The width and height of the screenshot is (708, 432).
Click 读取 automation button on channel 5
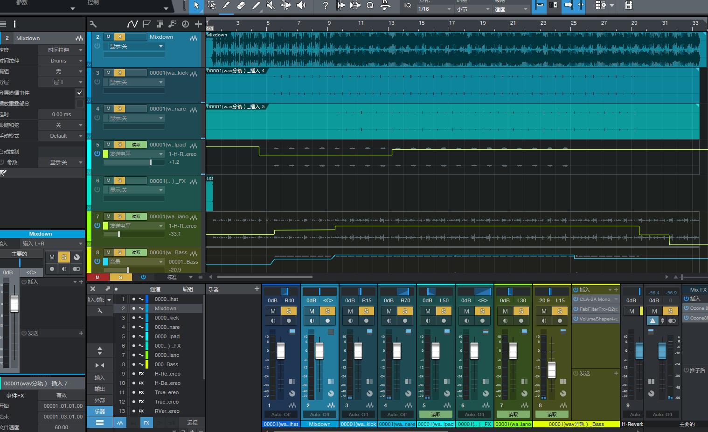[x=436, y=414]
